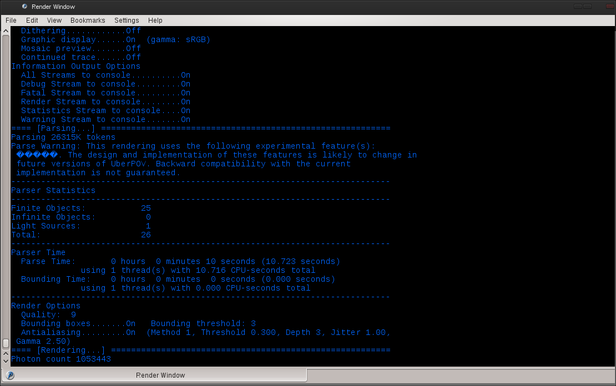
Task: Click the "Render Options" heading
Action: tap(46, 306)
